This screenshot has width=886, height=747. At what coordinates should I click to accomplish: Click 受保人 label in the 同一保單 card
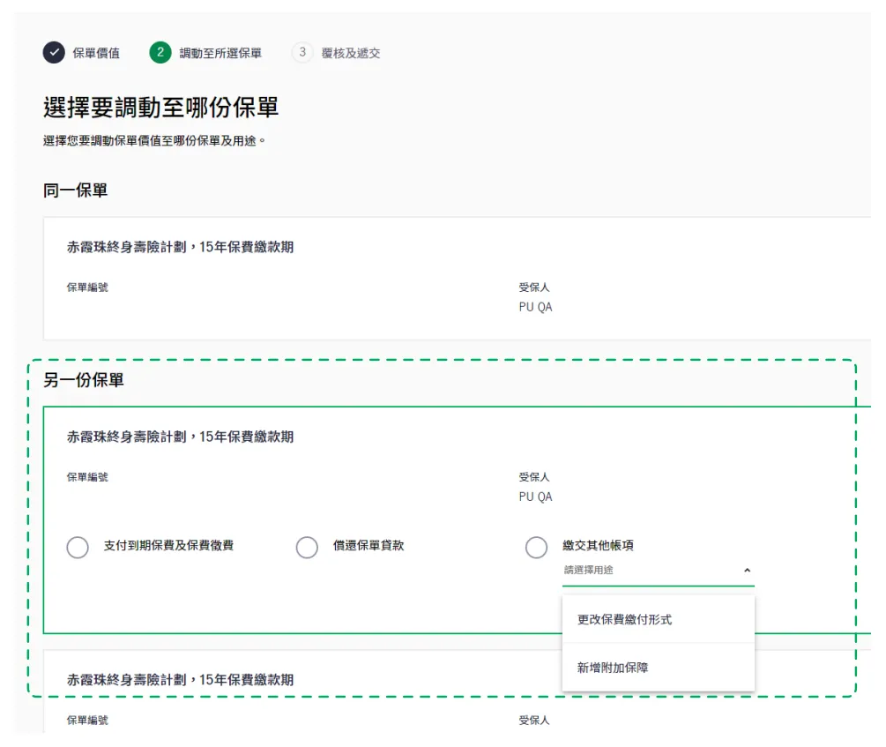(534, 288)
